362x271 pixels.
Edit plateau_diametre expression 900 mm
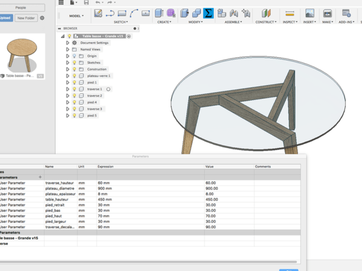150,188
